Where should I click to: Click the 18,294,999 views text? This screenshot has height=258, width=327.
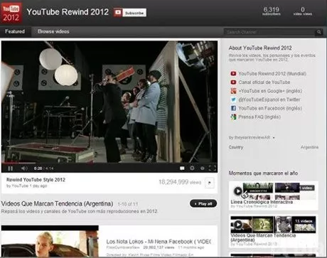click(x=180, y=182)
